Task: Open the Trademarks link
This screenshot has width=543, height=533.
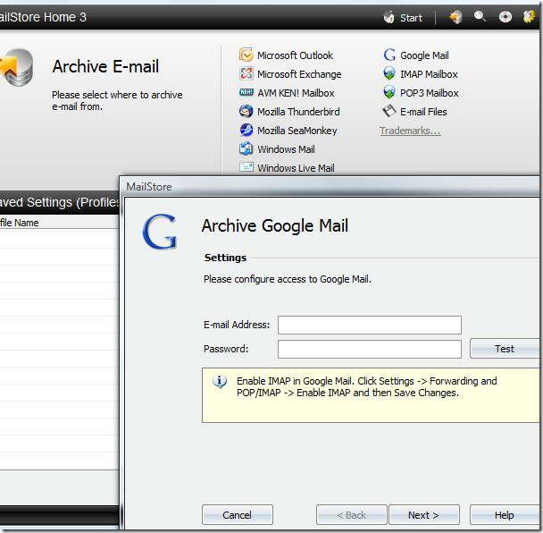Action: 410,131
